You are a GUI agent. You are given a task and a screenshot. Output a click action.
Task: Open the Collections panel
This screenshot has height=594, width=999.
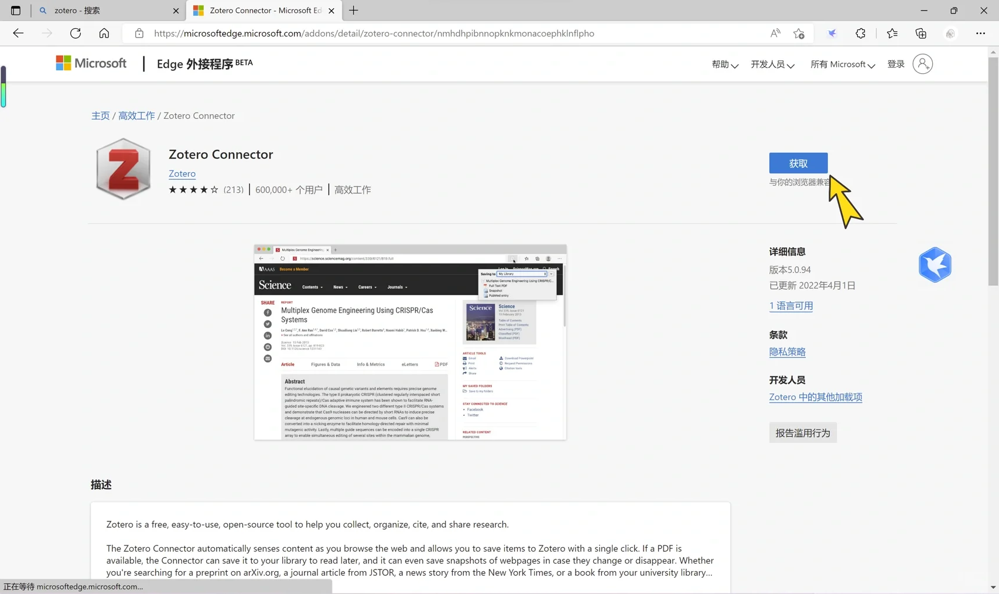921,33
